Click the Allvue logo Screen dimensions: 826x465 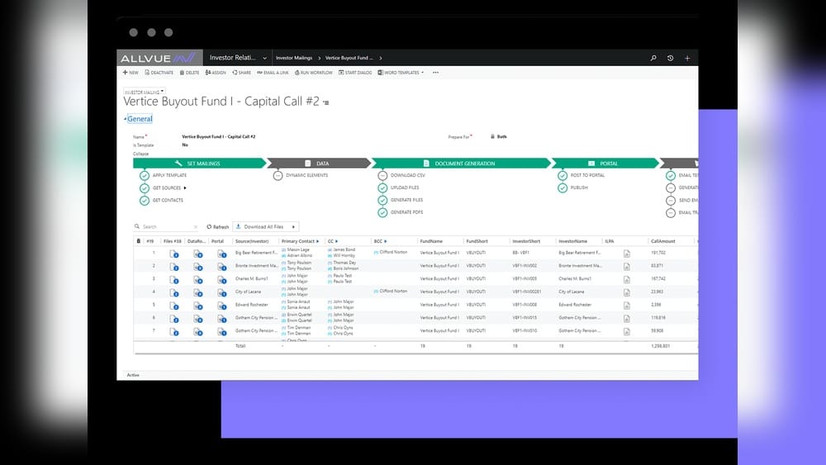pyautogui.click(x=158, y=58)
